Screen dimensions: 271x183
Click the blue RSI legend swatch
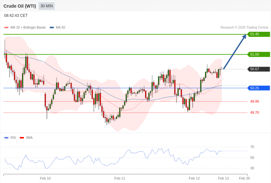pos(6,138)
